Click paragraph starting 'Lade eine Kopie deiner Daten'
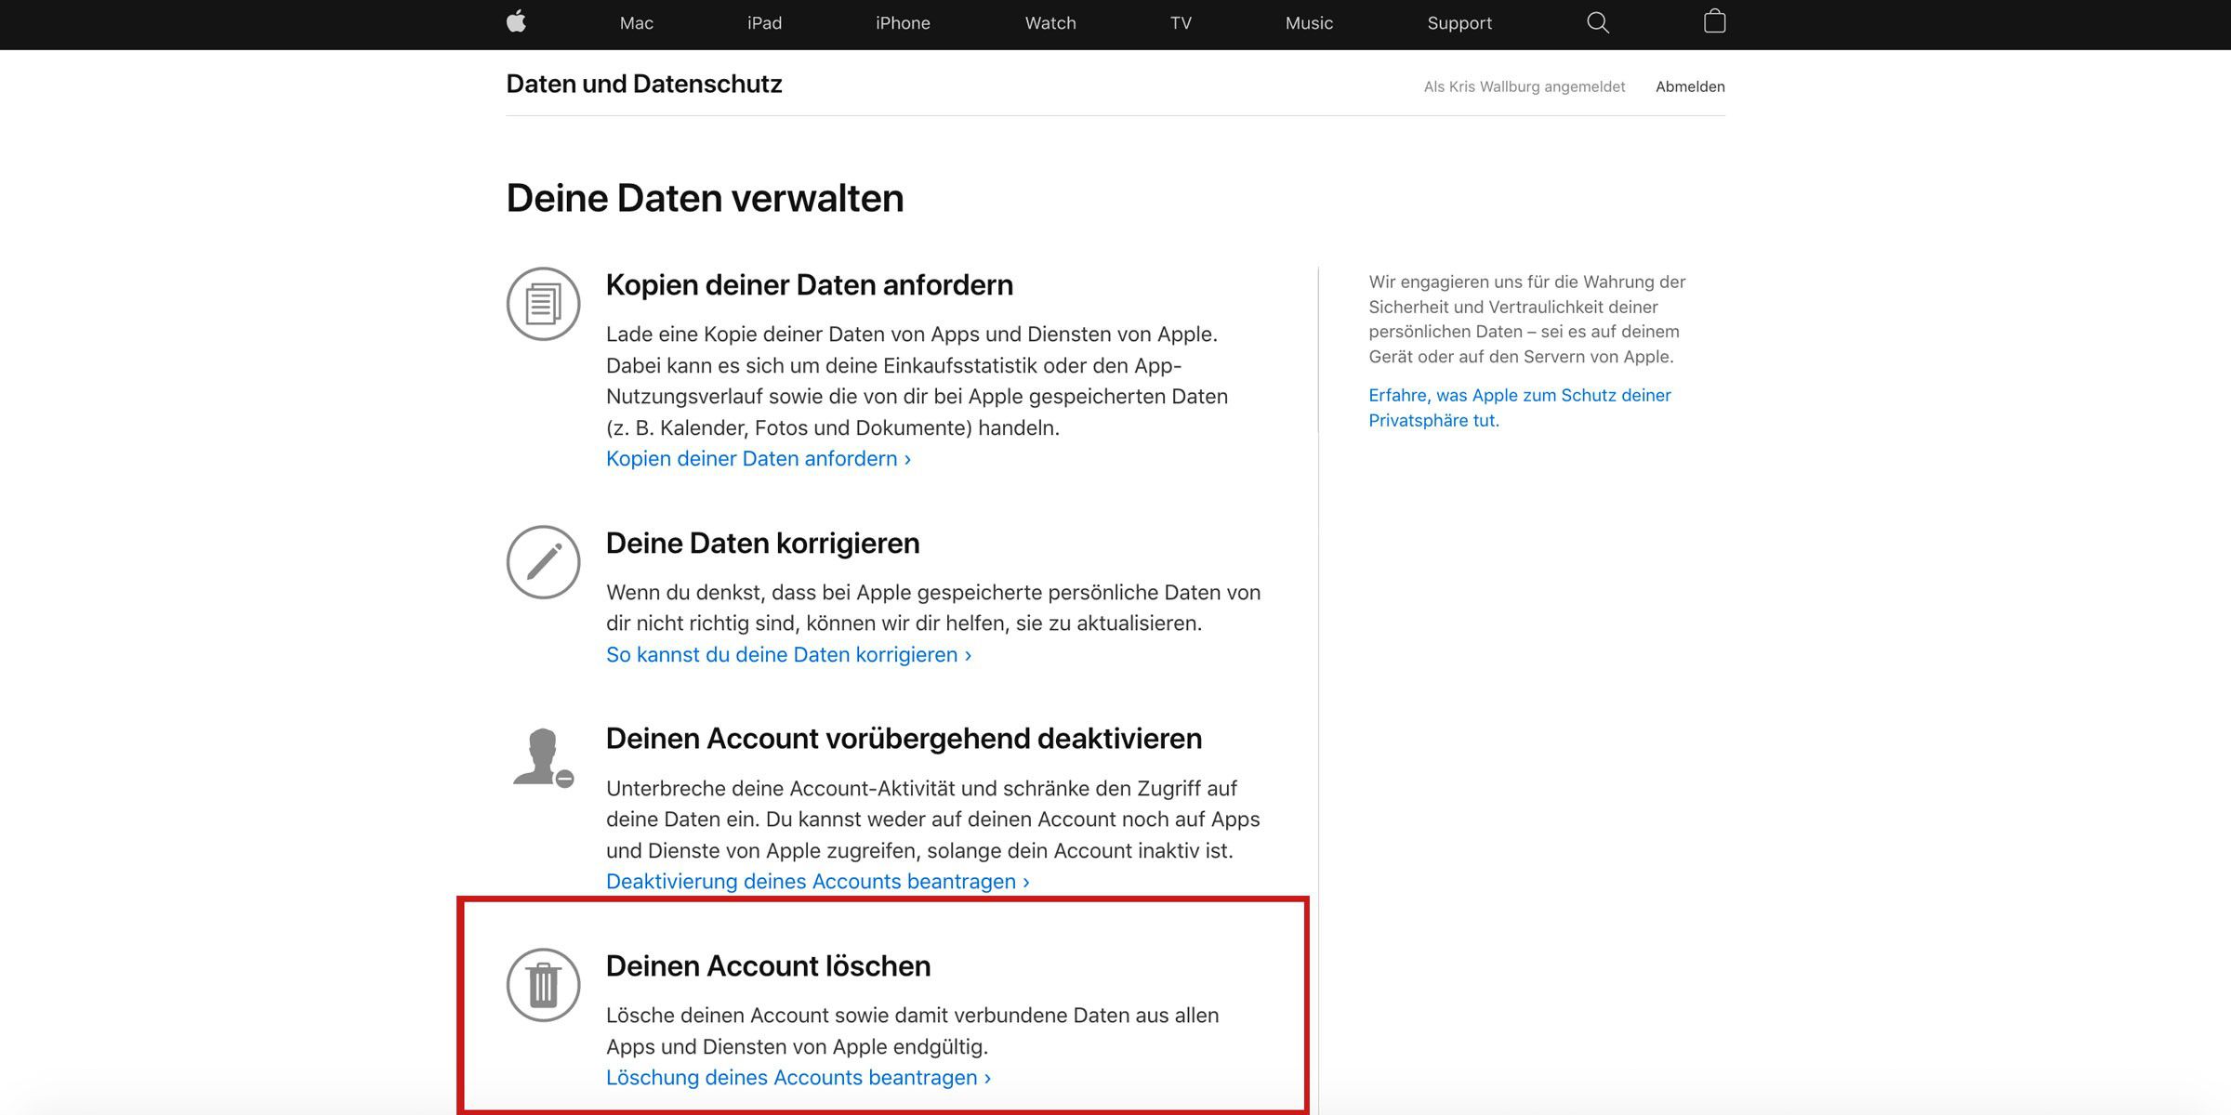Screen dimensions: 2231x1115 [x=917, y=381]
